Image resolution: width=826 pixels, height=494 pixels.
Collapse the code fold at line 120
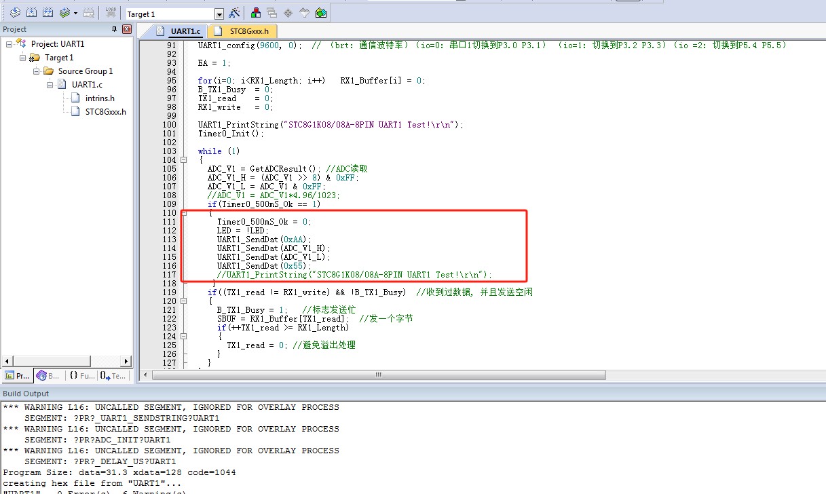(183, 301)
